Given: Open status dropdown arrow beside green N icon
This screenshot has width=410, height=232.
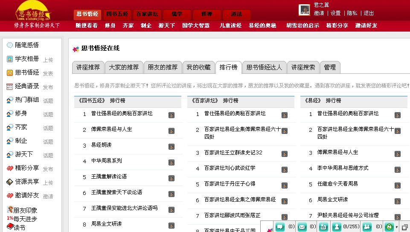Looking at the screenshot, I should tap(396, 227).
